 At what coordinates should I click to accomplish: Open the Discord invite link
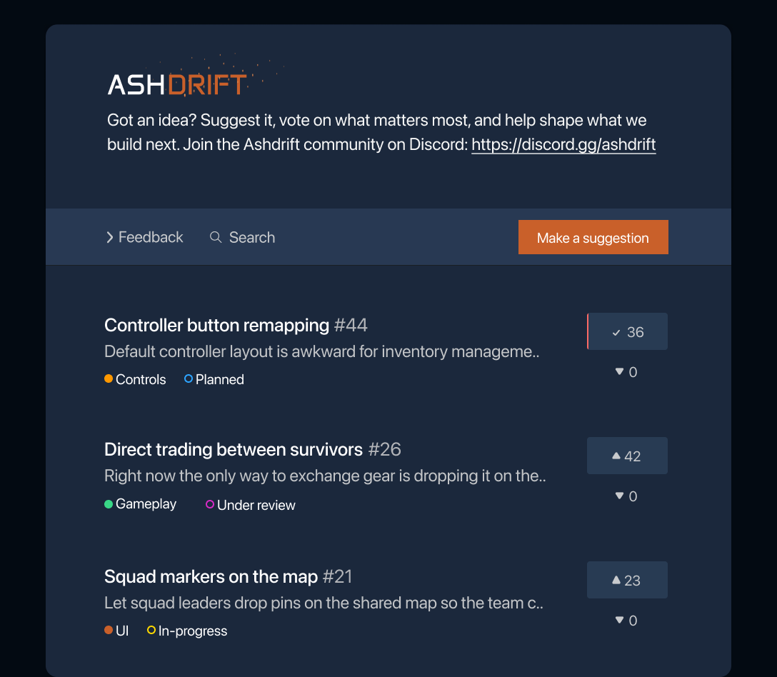click(x=563, y=144)
